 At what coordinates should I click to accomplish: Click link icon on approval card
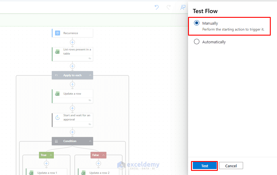(x=90, y=124)
